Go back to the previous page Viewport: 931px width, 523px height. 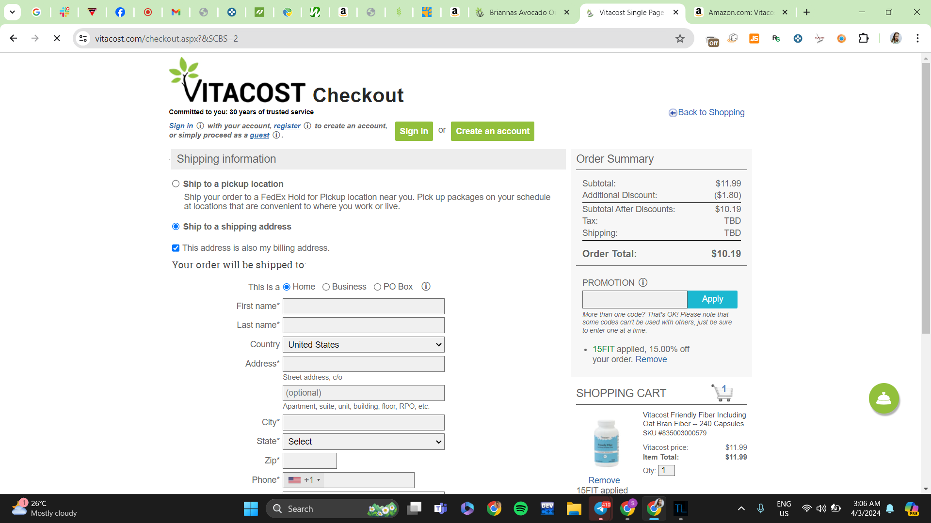(x=14, y=38)
